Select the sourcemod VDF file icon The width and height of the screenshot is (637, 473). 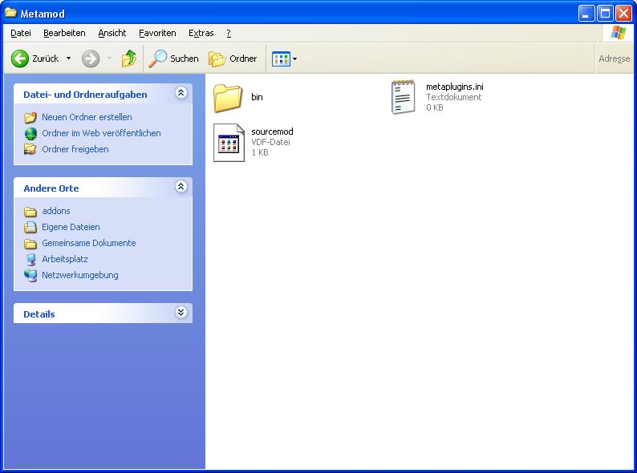pyautogui.click(x=229, y=143)
